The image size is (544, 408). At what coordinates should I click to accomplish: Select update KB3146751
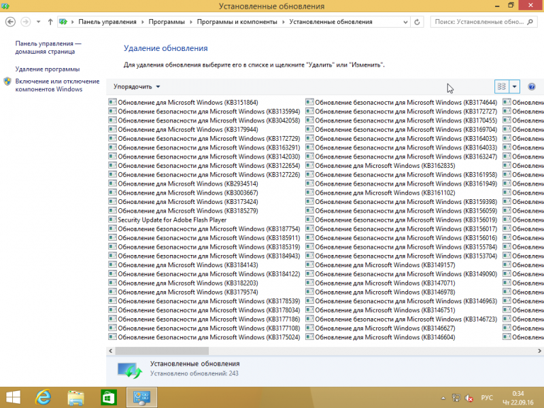pos(381,310)
